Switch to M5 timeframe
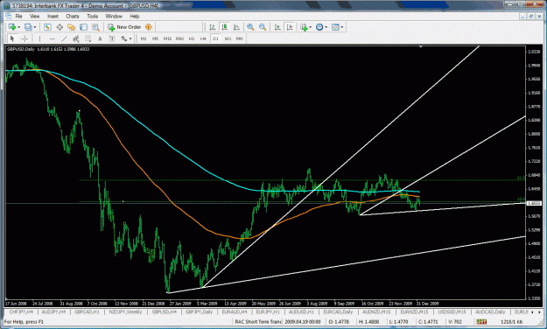 (155, 38)
